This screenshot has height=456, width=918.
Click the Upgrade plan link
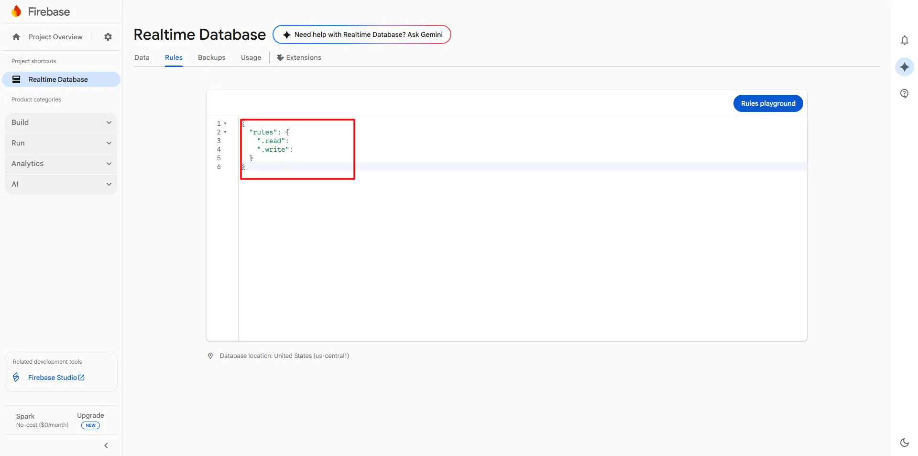pyautogui.click(x=90, y=415)
